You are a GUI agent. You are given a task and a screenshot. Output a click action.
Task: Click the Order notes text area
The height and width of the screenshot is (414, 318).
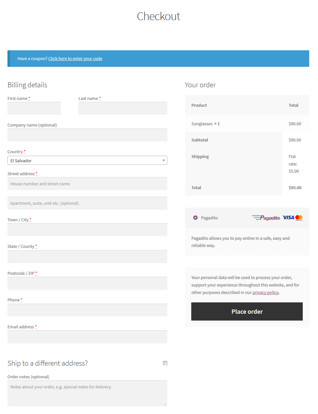(87, 393)
